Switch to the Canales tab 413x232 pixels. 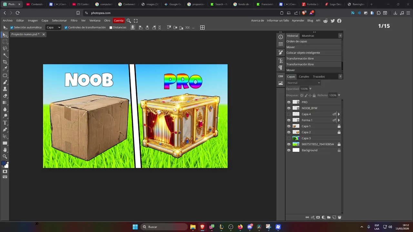304,77
